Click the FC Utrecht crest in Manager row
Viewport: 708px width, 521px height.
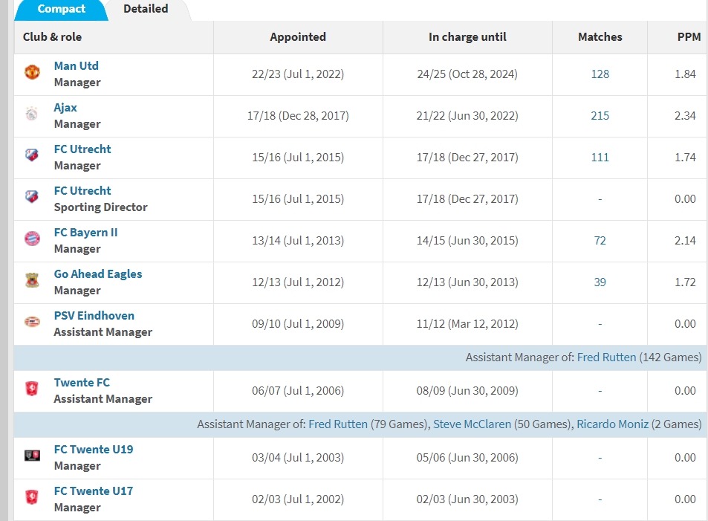[32, 155]
